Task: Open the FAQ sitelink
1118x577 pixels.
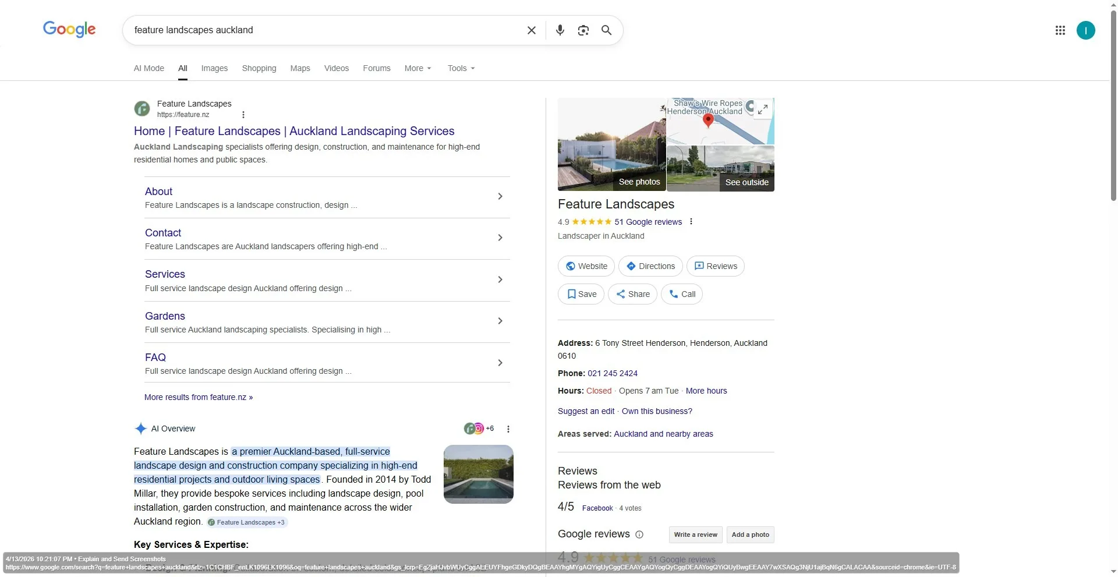Action: point(155,357)
